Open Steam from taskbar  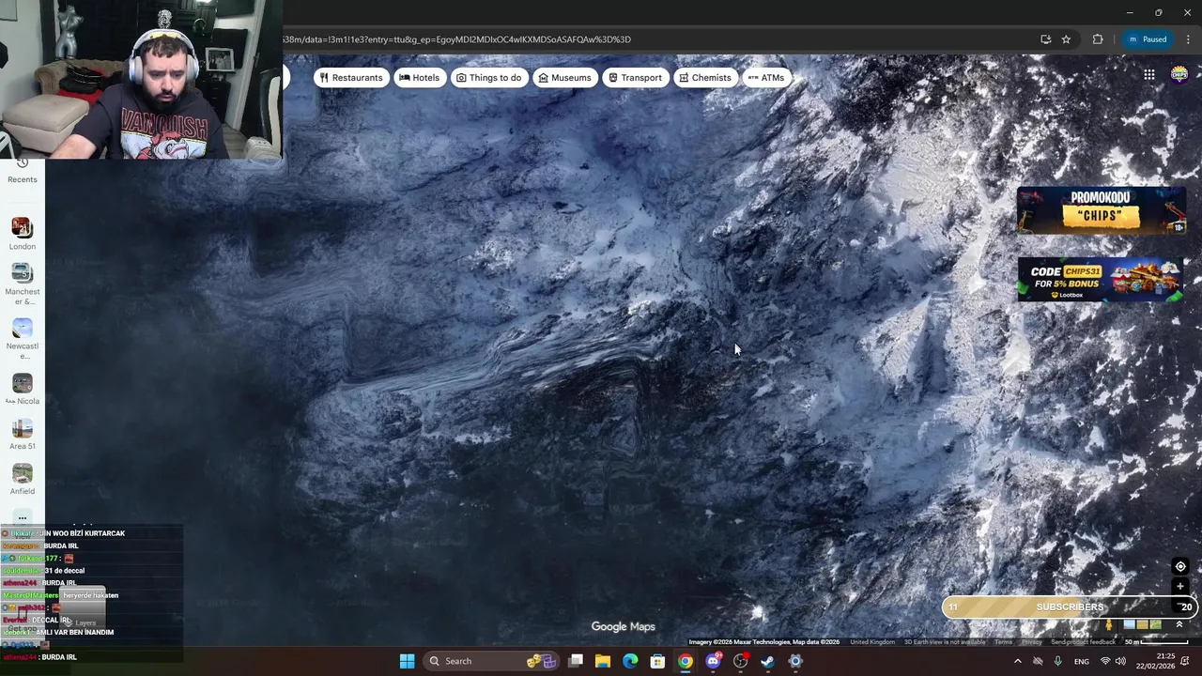(x=768, y=661)
